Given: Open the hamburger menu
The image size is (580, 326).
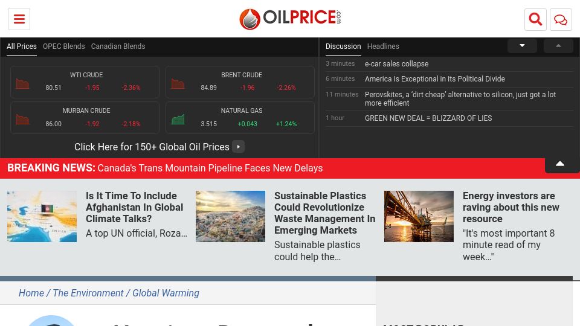Looking at the screenshot, I should (19, 19).
